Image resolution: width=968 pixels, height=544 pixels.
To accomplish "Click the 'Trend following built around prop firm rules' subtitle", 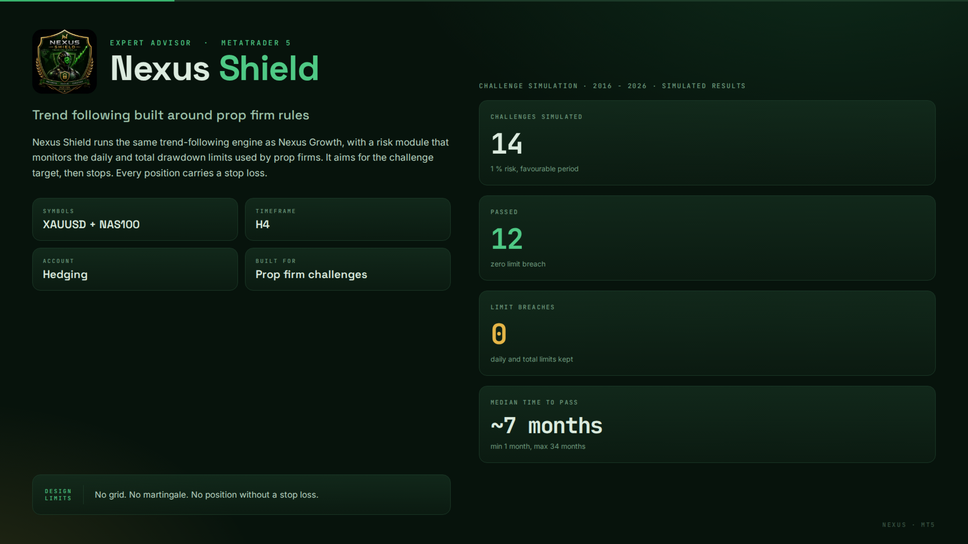I will (x=171, y=115).
